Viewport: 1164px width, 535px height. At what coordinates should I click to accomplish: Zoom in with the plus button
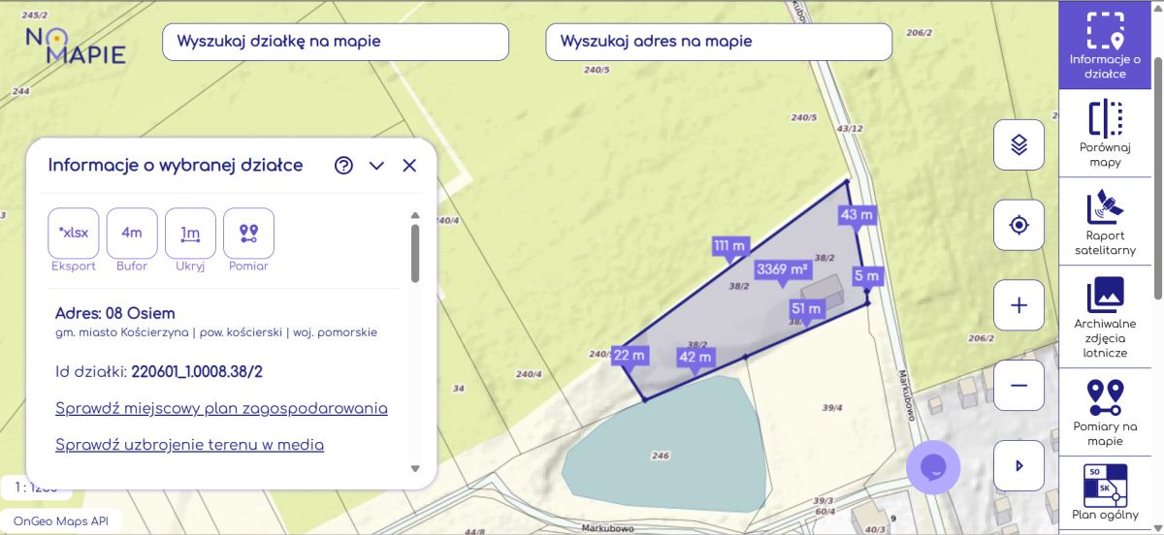[x=1019, y=305]
